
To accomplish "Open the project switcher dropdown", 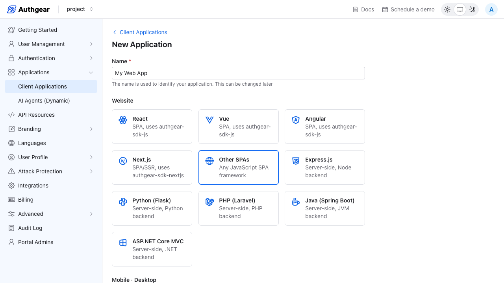I will point(80,9).
